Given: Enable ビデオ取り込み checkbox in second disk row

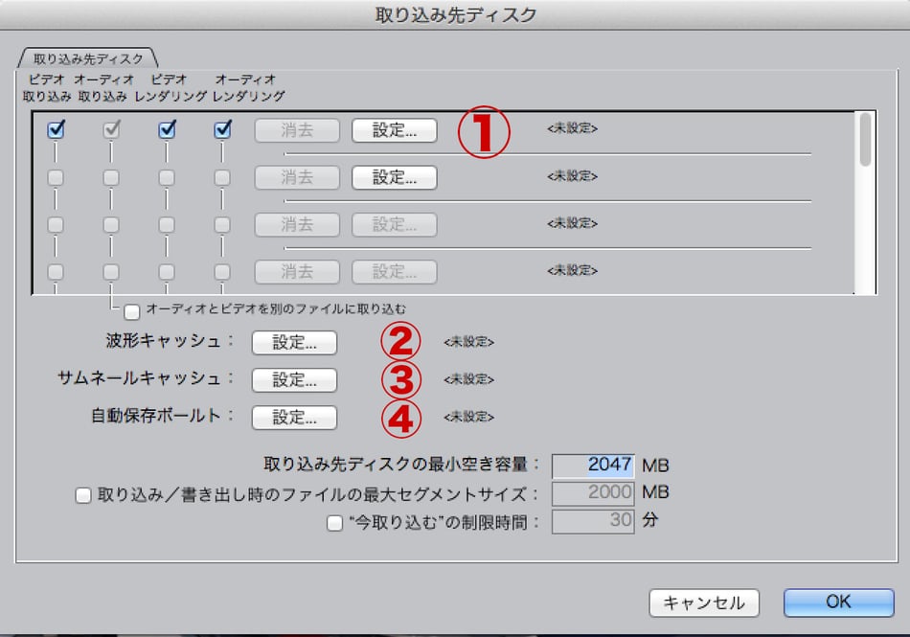Looking at the screenshot, I should (56, 177).
